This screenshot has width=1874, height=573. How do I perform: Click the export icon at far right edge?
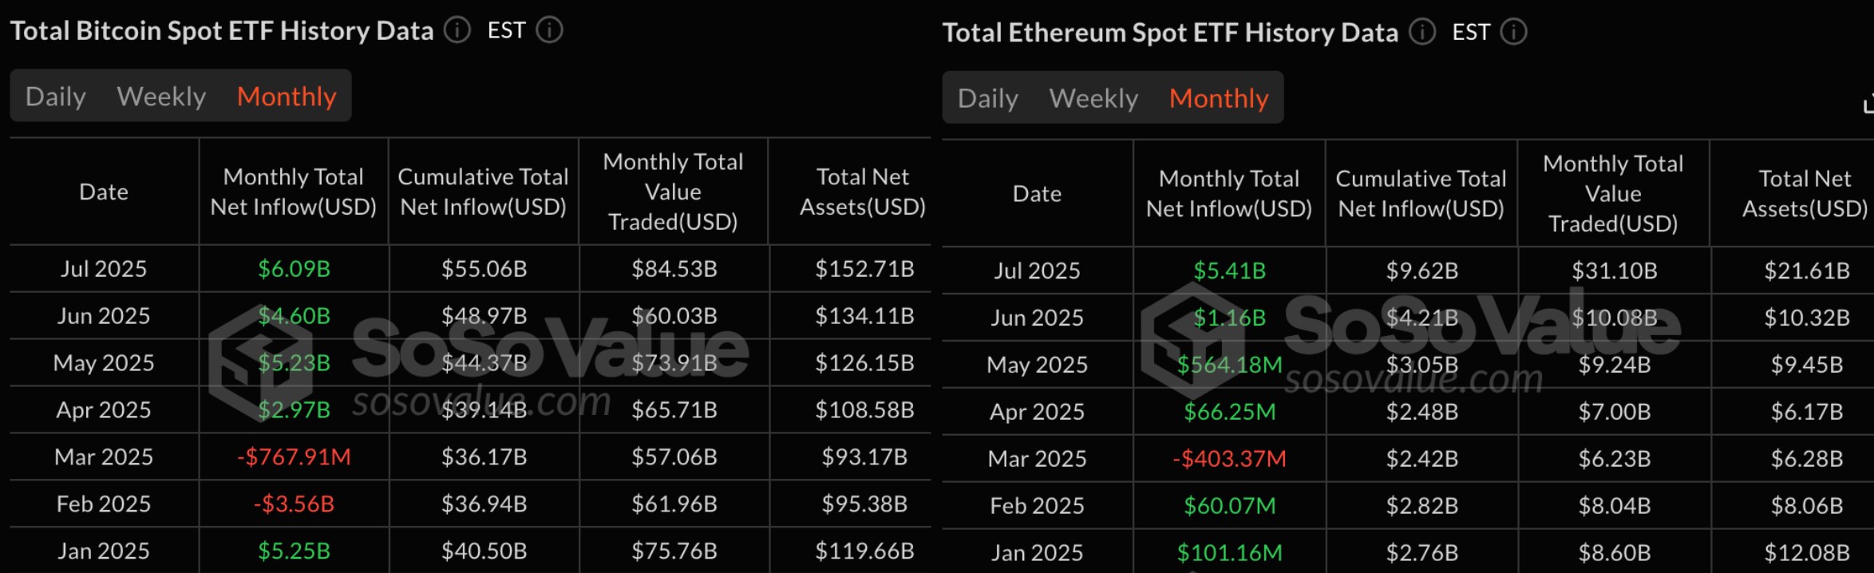[1868, 105]
